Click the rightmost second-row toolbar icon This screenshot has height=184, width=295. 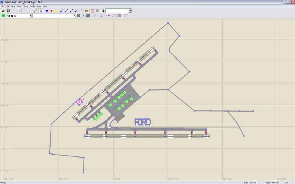[x=125, y=15]
